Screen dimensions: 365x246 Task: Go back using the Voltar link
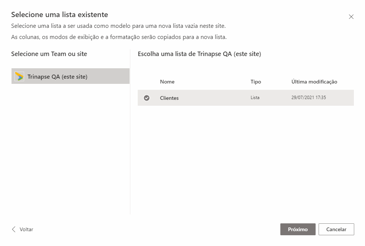26,229
